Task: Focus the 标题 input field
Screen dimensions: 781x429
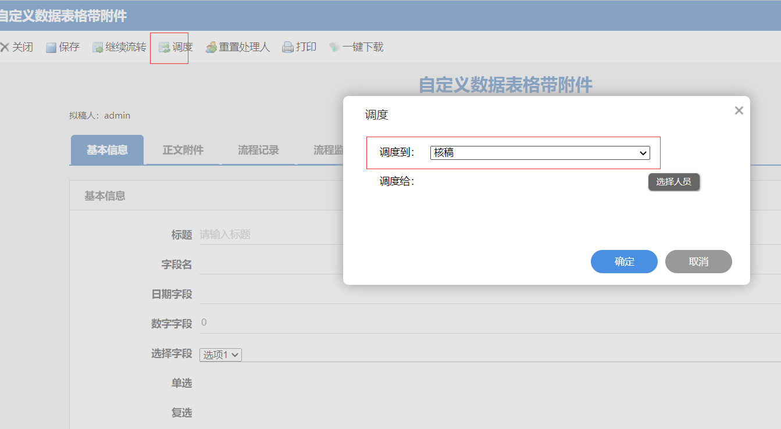Action: pyautogui.click(x=490, y=235)
